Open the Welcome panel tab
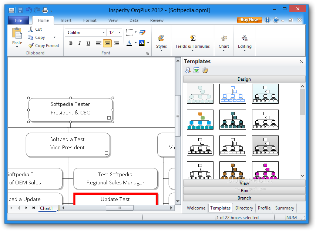Screen dimensions: 316x231 [196, 208]
